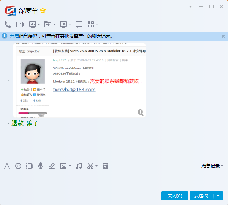This screenshot has height=205, width=228.
Task: Click the yellow star badge
Action: tap(43, 11)
